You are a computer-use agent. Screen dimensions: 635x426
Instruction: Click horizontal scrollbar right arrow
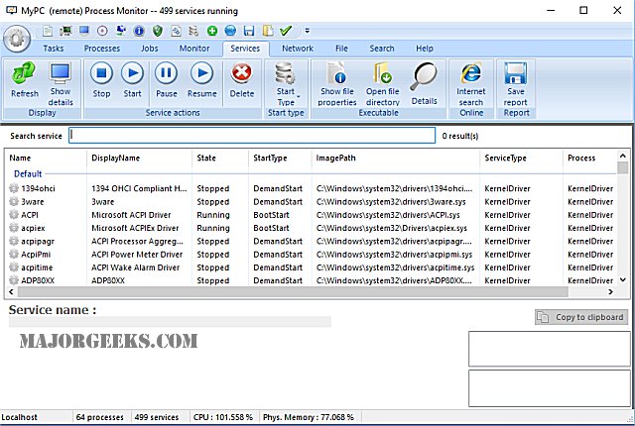[x=611, y=292]
